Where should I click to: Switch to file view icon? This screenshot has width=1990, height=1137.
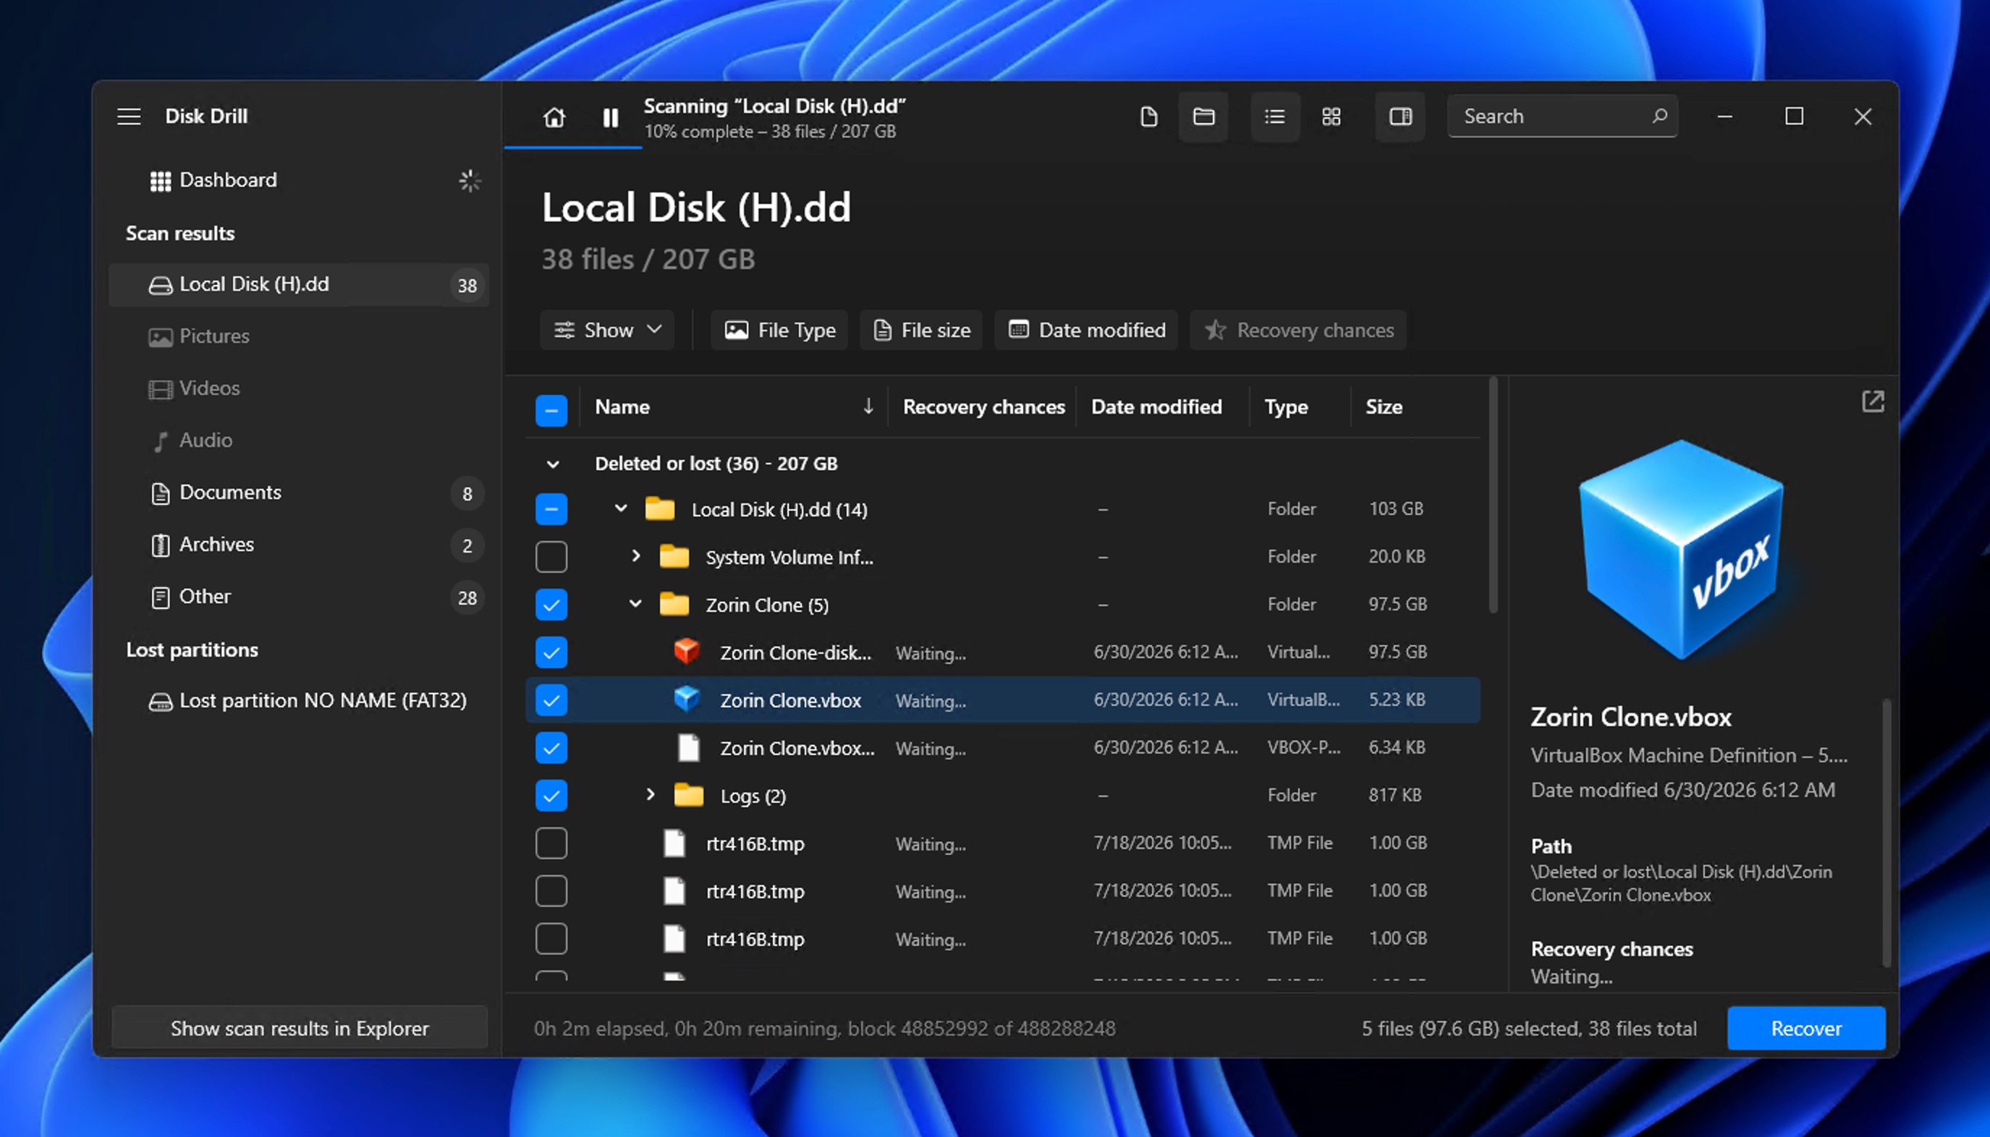pyautogui.click(x=1148, y=116)
